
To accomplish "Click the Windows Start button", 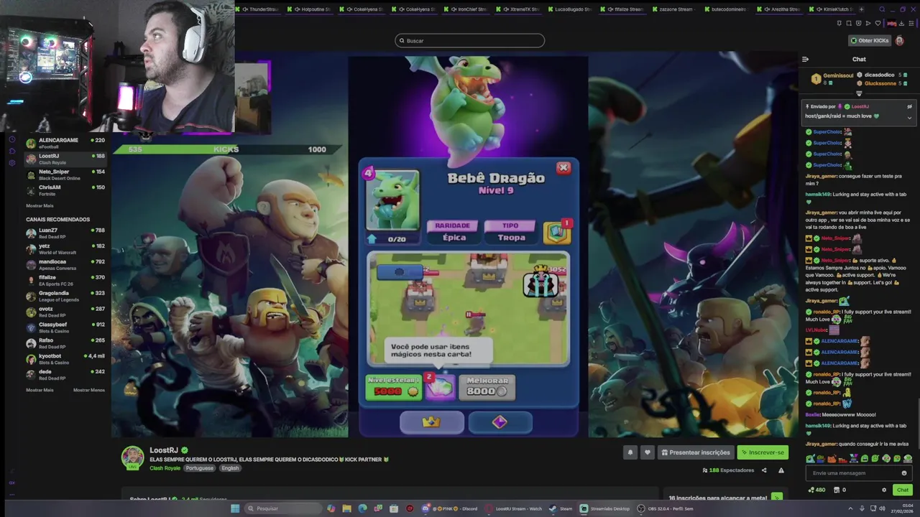I will click(x=235, y=508).
